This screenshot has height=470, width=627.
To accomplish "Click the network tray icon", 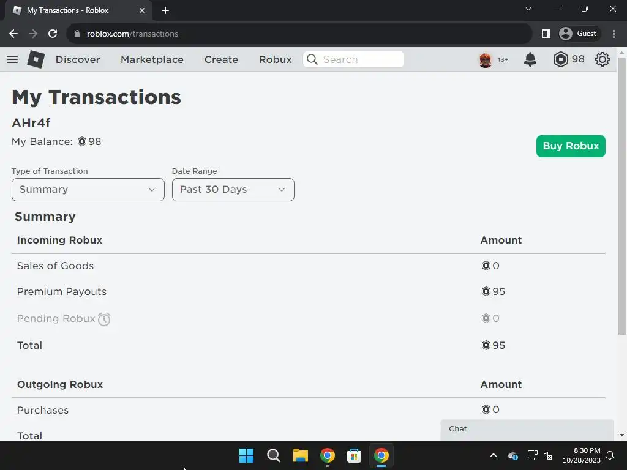I will pos(532,455).
